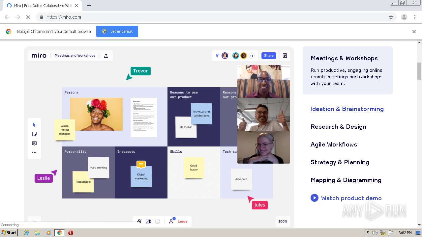The height and width of the screenshot is (237, 422).
Task: Open the Chrome three-dot menu
Action: point(415,17)
